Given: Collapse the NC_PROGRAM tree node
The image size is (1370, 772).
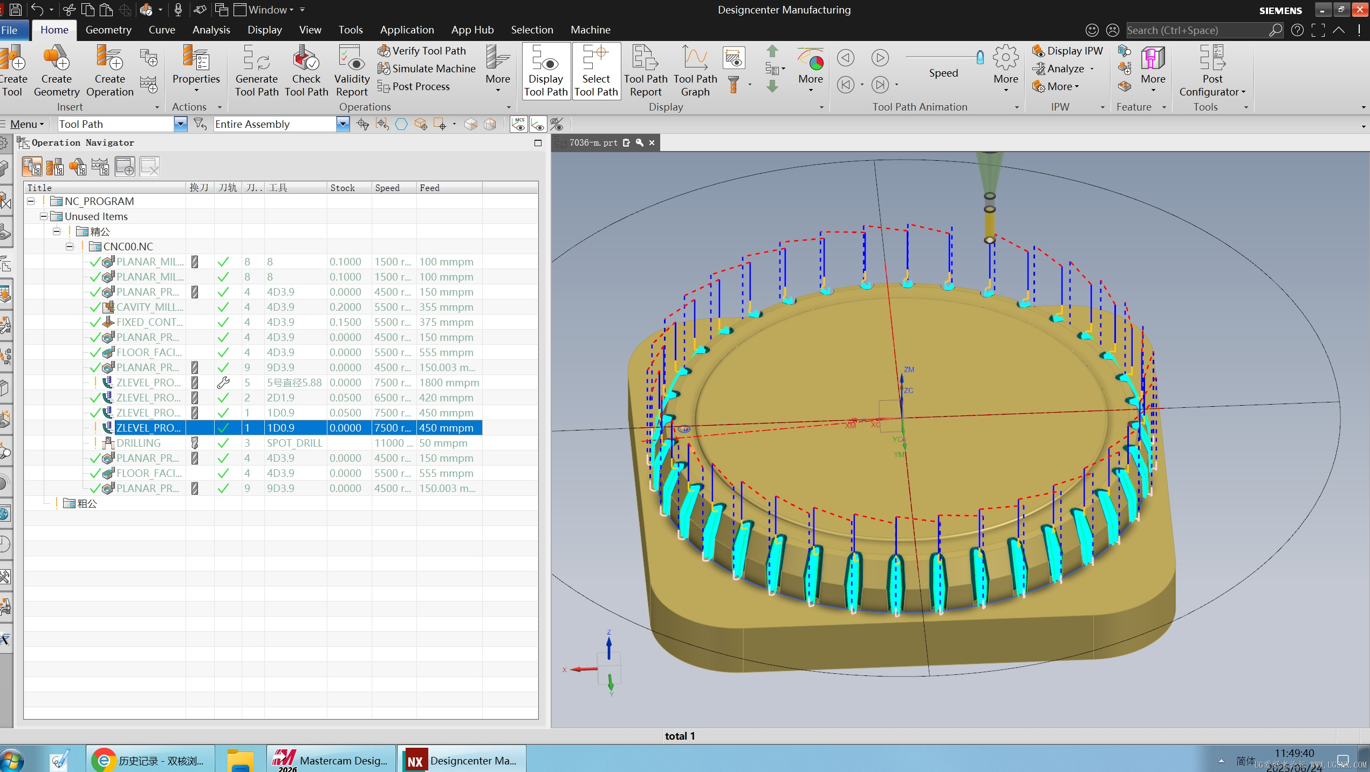Looking at the screenshot, I should pyautogui.click(x=31, y=201).
